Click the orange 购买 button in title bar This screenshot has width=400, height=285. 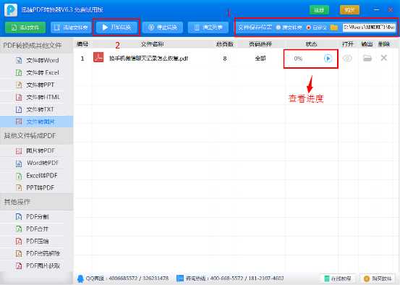(349, 10)
